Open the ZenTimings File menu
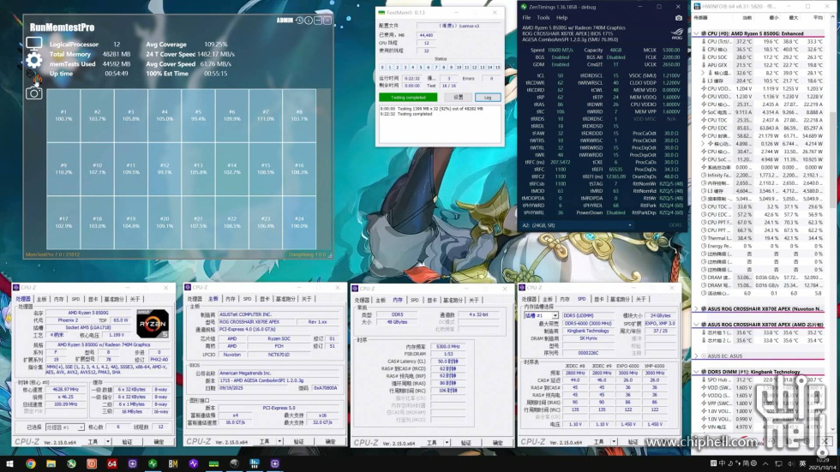Screen dimensions: 840x472 point(527,16)
